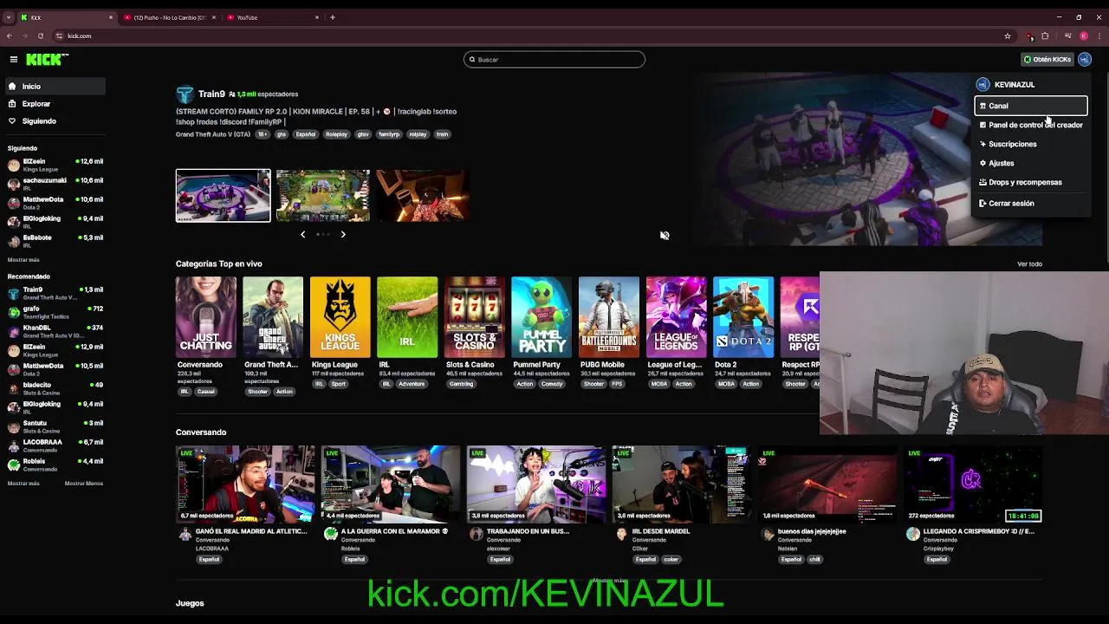Switch to the YouTube browser tab
Image resolution: width=1109 pixels, height=624 pixels.
272,17
